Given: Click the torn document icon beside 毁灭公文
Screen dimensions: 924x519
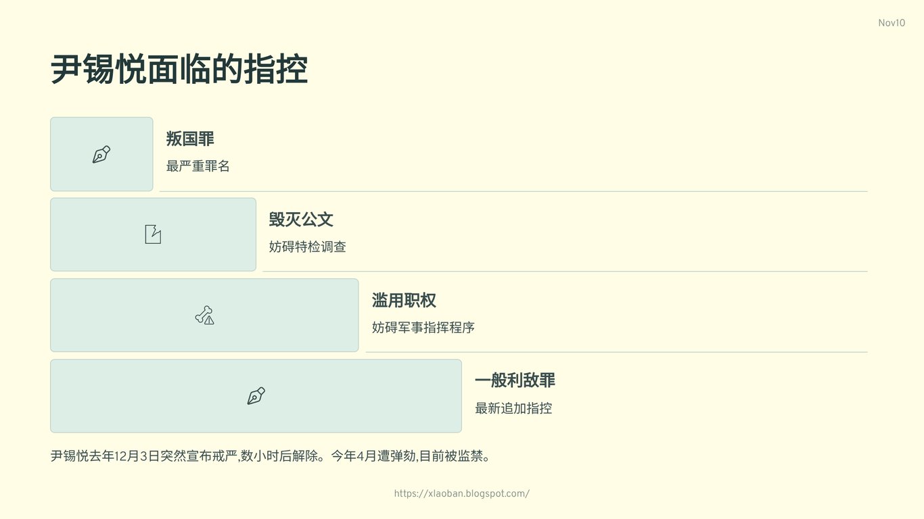Looking at the screenshot, I should pyautogui.click(x=153, y=234).
